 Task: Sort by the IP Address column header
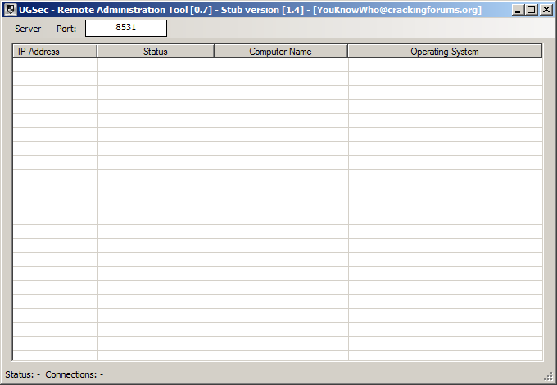[x=55, y=52]
